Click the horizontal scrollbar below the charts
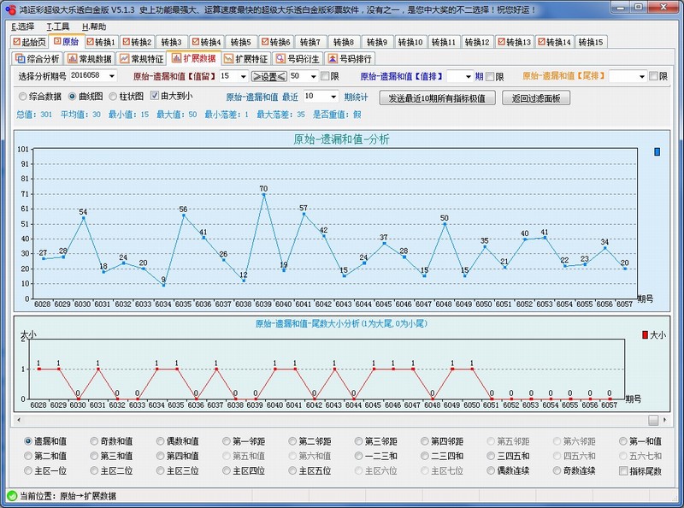 342,420
